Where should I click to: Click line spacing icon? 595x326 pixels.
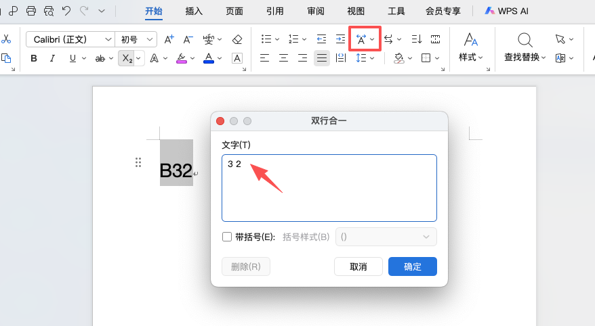click(x=361, y=58)
